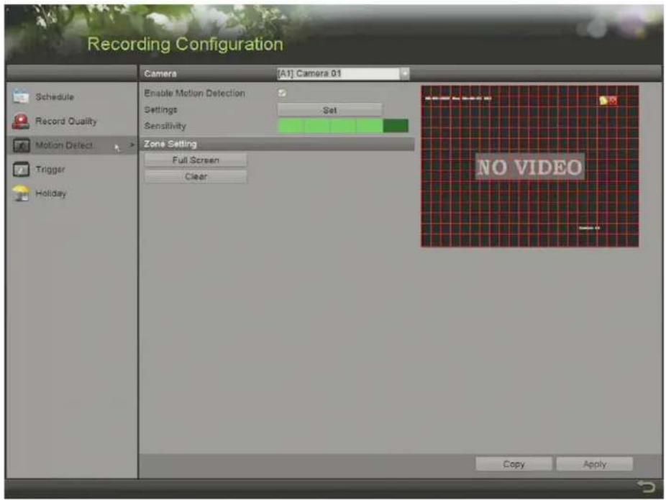The width and height of the screenshot is (666, 500).
Task: Click the Record Quality icon
Action: point(21,121)
